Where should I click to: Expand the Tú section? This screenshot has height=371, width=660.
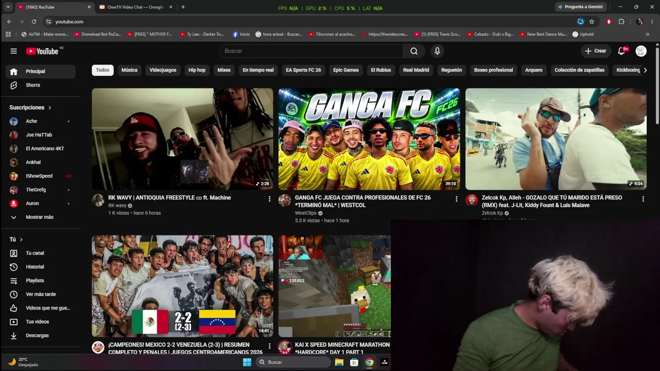16,240
